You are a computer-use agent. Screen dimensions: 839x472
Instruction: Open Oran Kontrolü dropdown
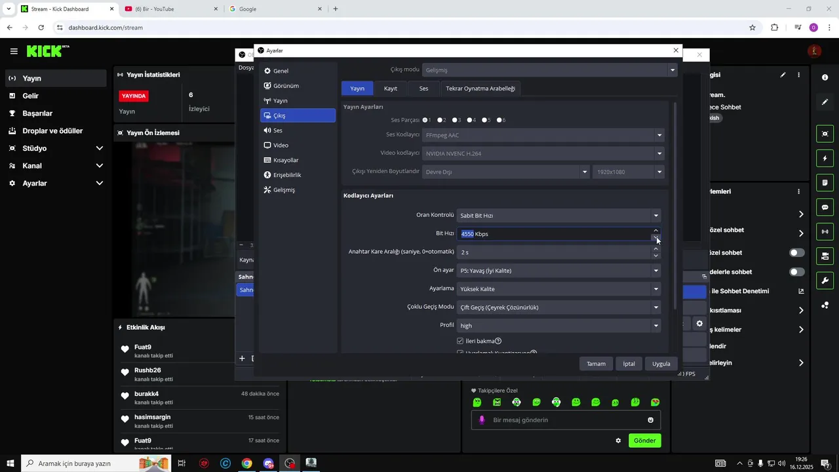coord(558,215)
